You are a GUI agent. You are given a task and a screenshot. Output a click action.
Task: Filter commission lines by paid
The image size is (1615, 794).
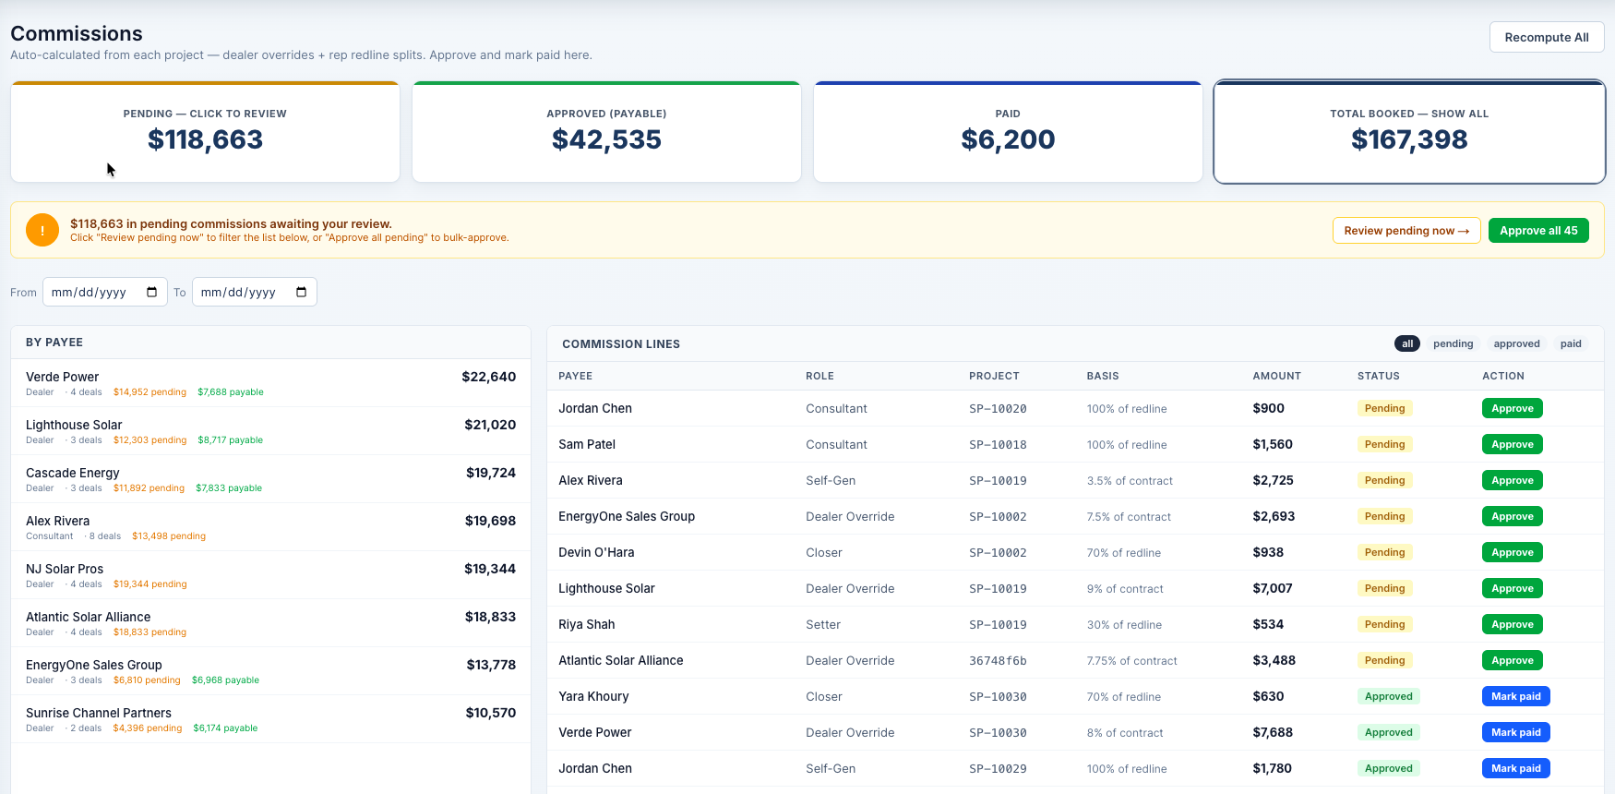1571,343
